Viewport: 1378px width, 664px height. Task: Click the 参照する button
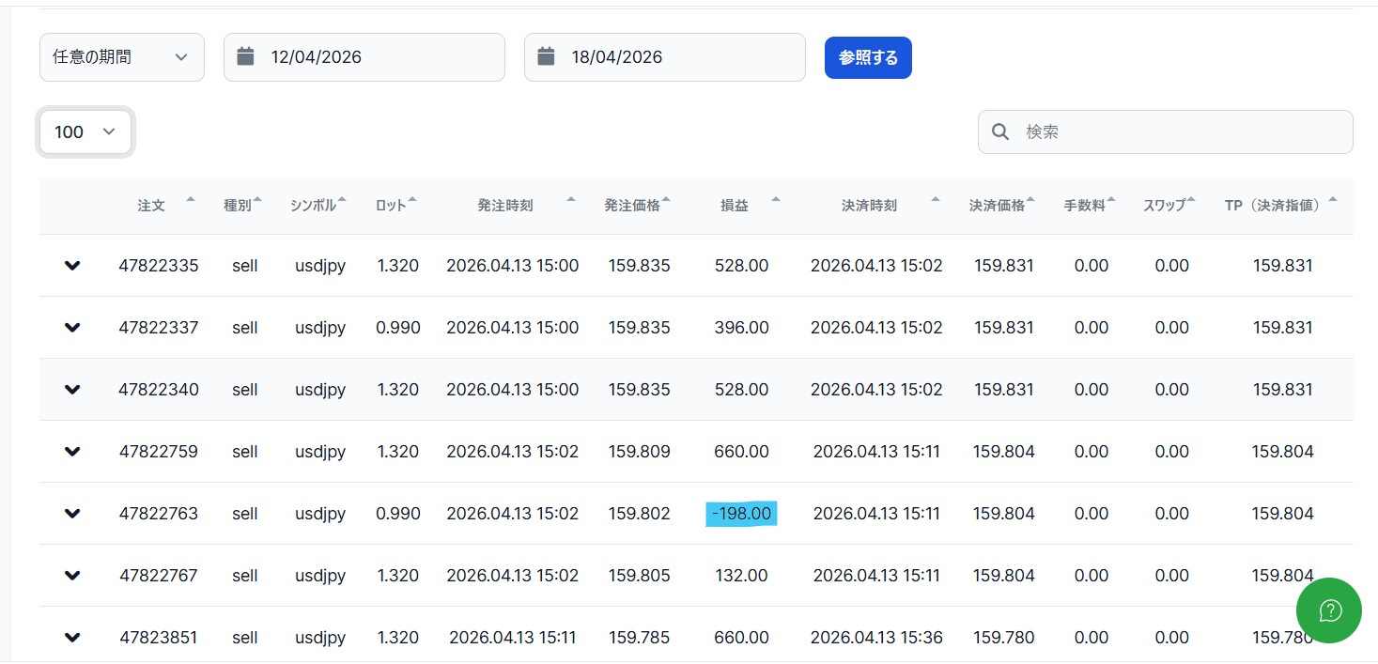point(868,57)
